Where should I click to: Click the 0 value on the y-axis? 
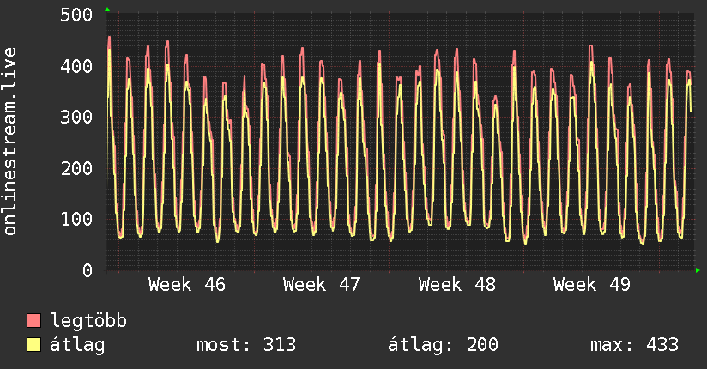click(88, 270)
